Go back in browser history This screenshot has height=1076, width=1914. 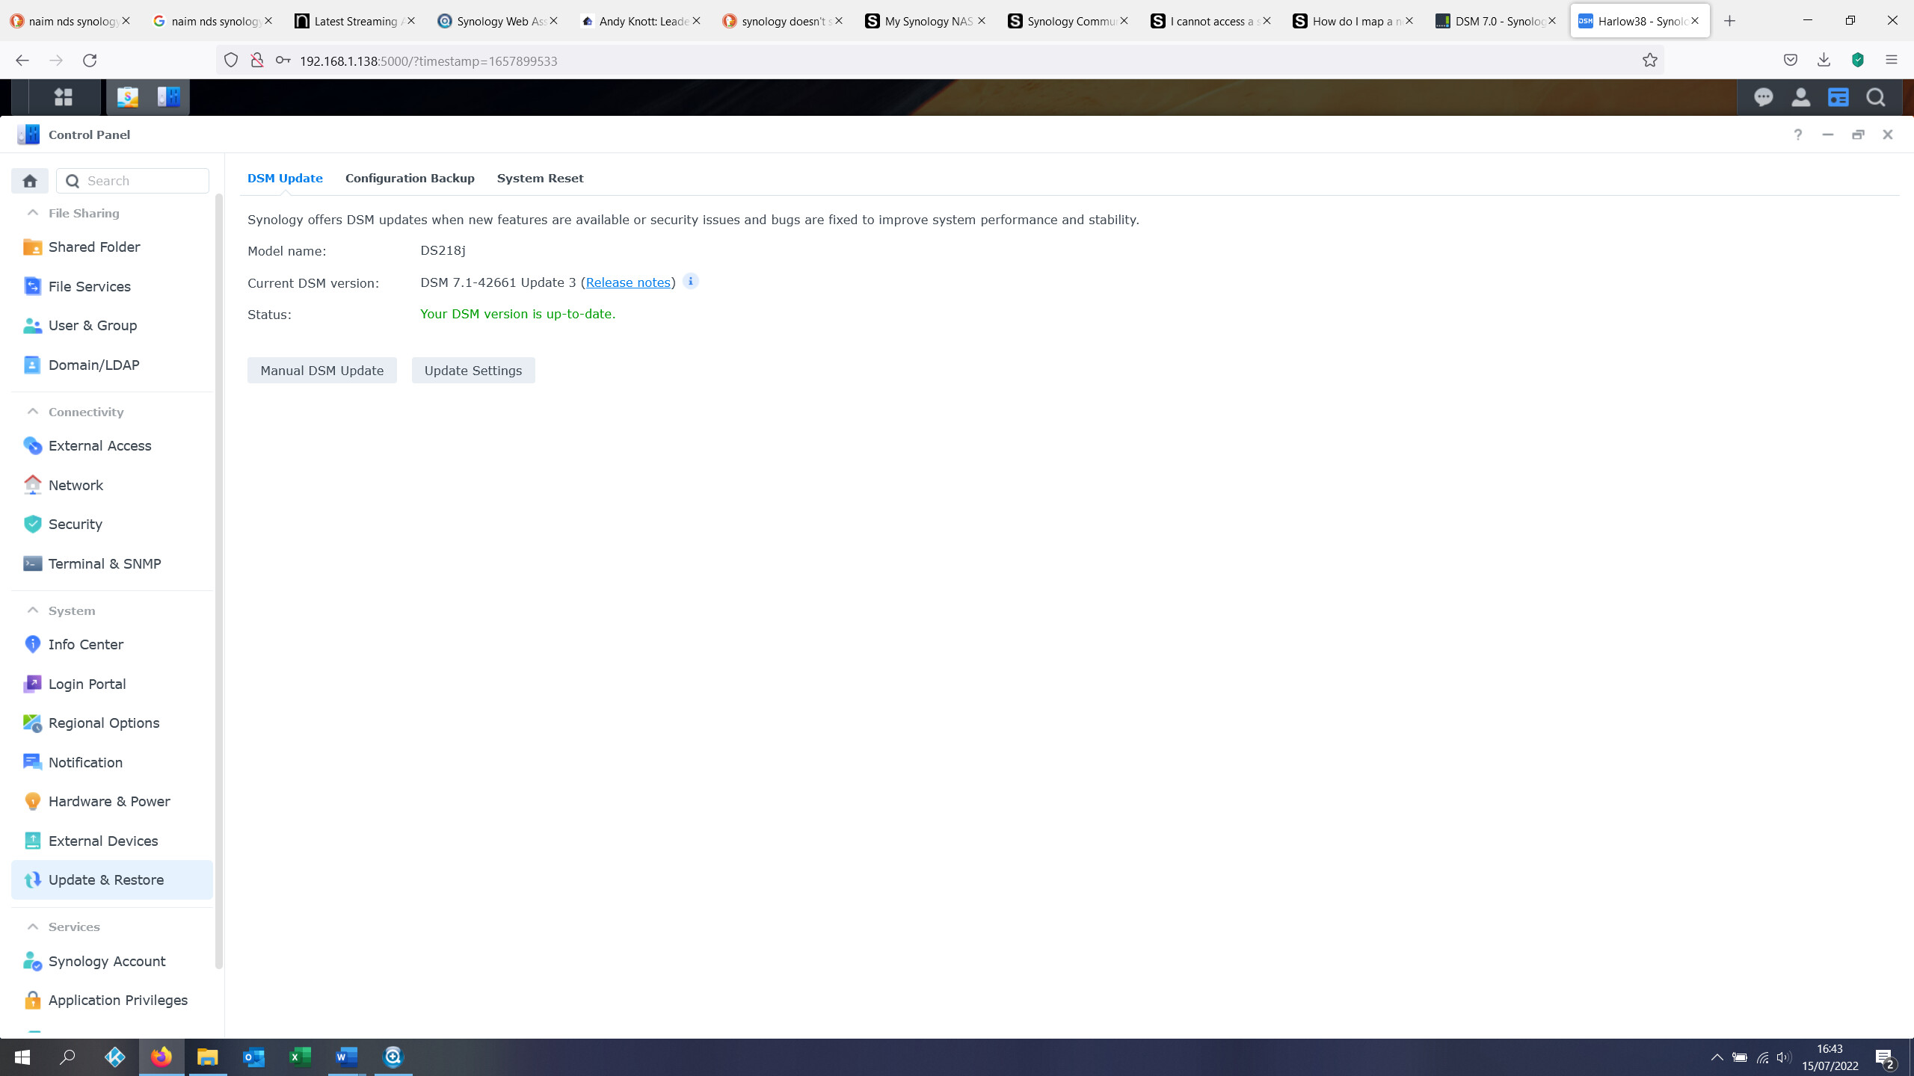click(x=22, y=61)
